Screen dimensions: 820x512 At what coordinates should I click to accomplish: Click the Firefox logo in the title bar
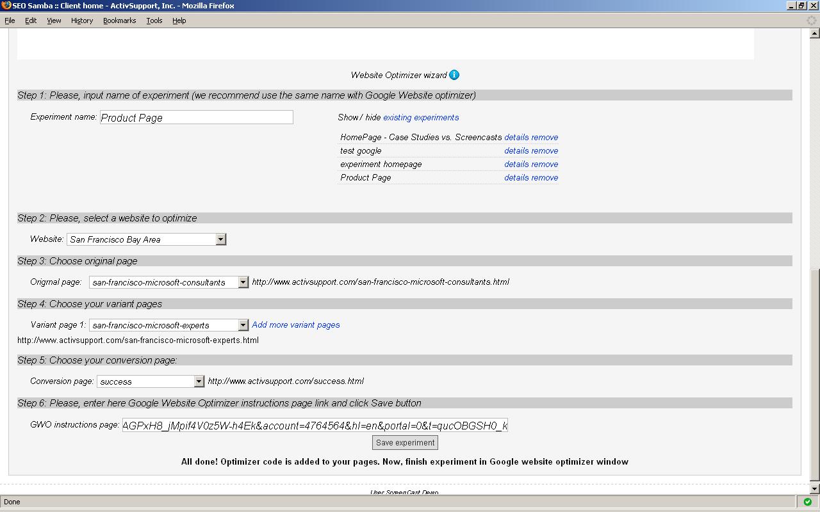tap(6, 6)
